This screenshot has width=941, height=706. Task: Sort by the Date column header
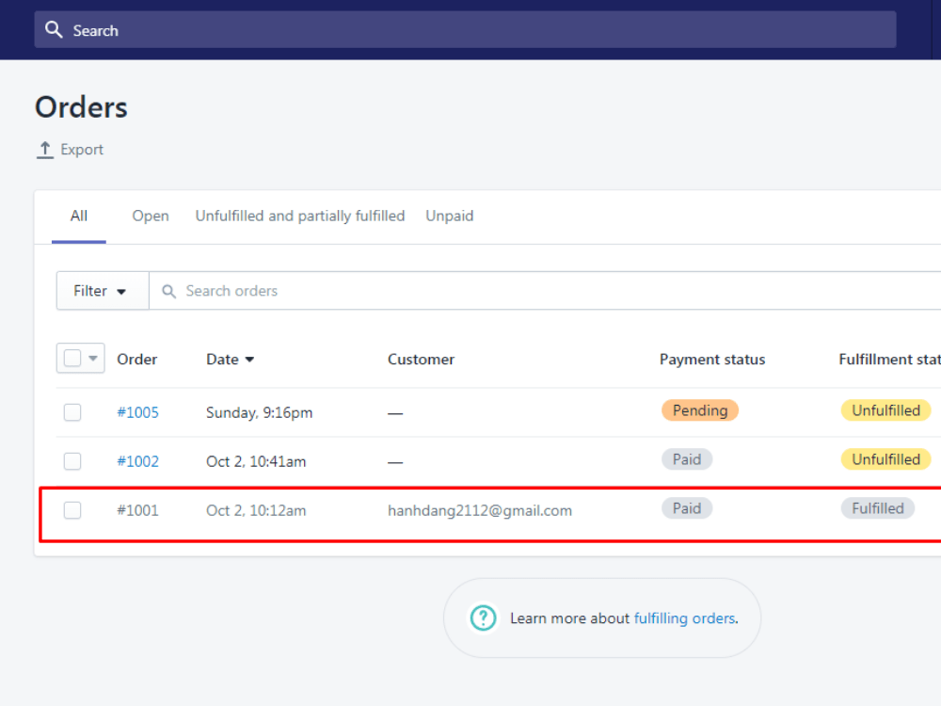click(x=230, y=359)
